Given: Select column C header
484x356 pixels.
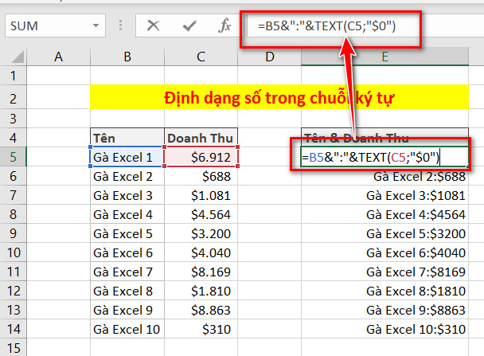Looking at the screenshot, I should 201,56.
